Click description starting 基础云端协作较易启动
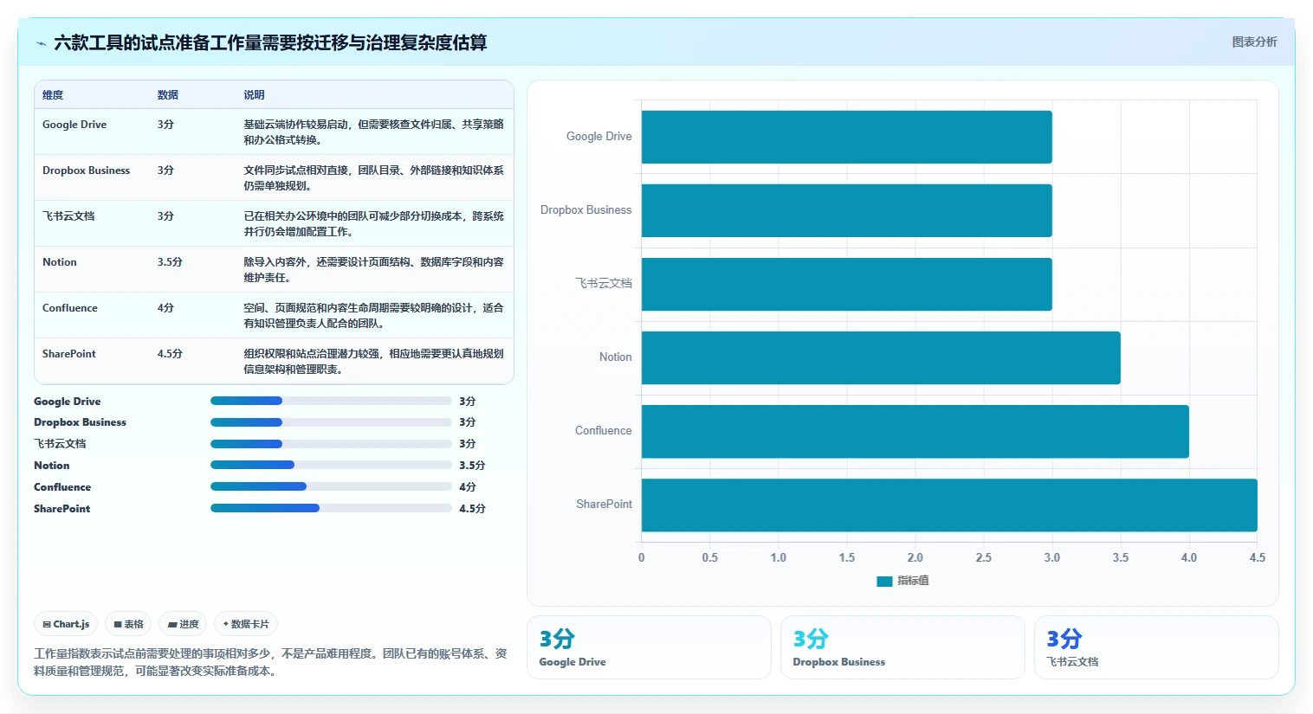The image size is (1313, 714). click(x=373, y=132)
